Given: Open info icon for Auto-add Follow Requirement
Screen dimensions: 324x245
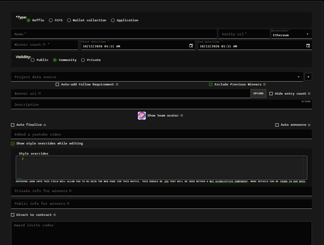Looking at the screenshot, I should pyautogui.click(x=117, y=84).
